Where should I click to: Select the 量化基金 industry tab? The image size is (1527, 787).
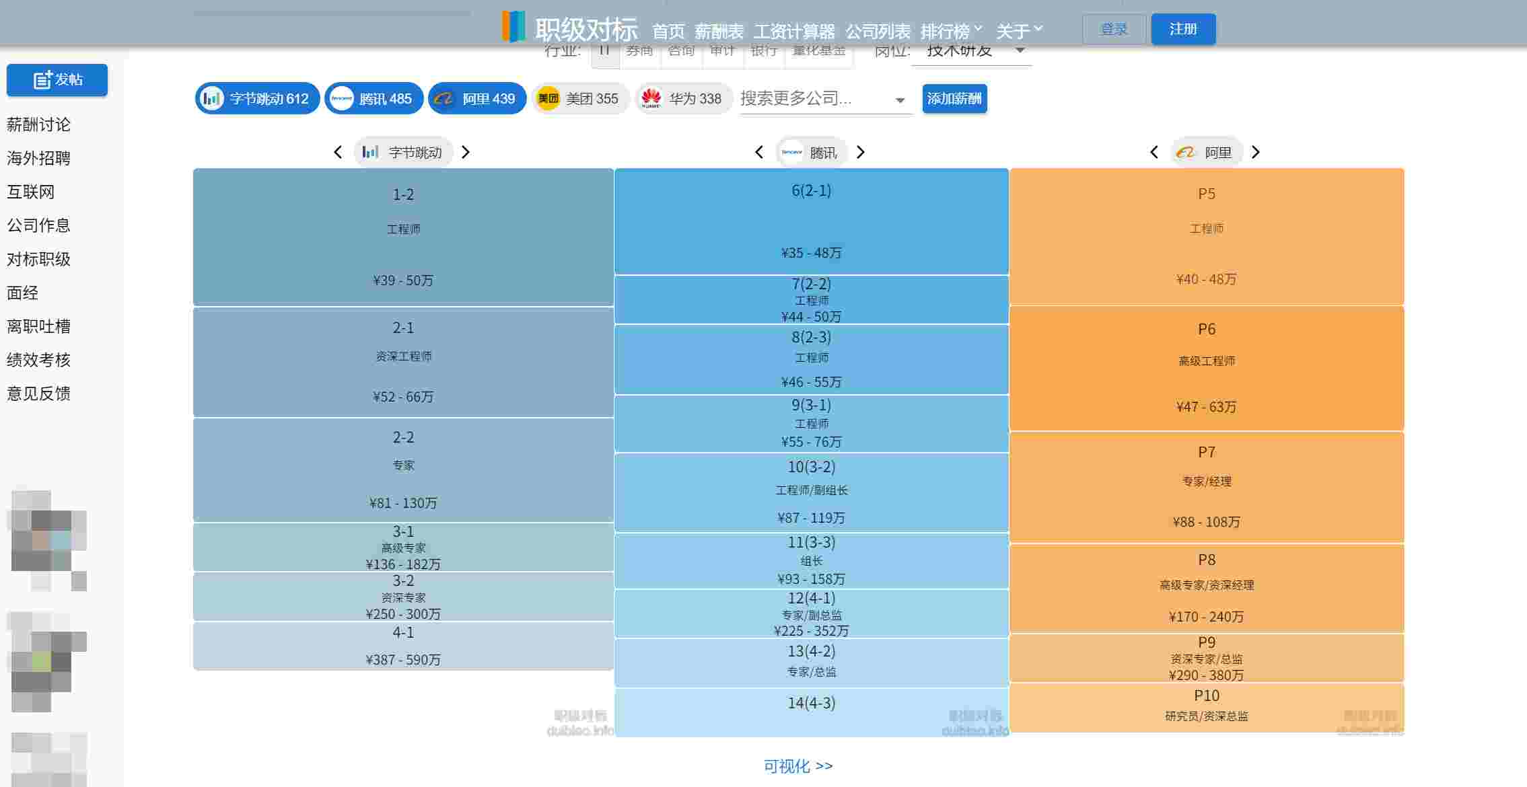click(819, 52)
